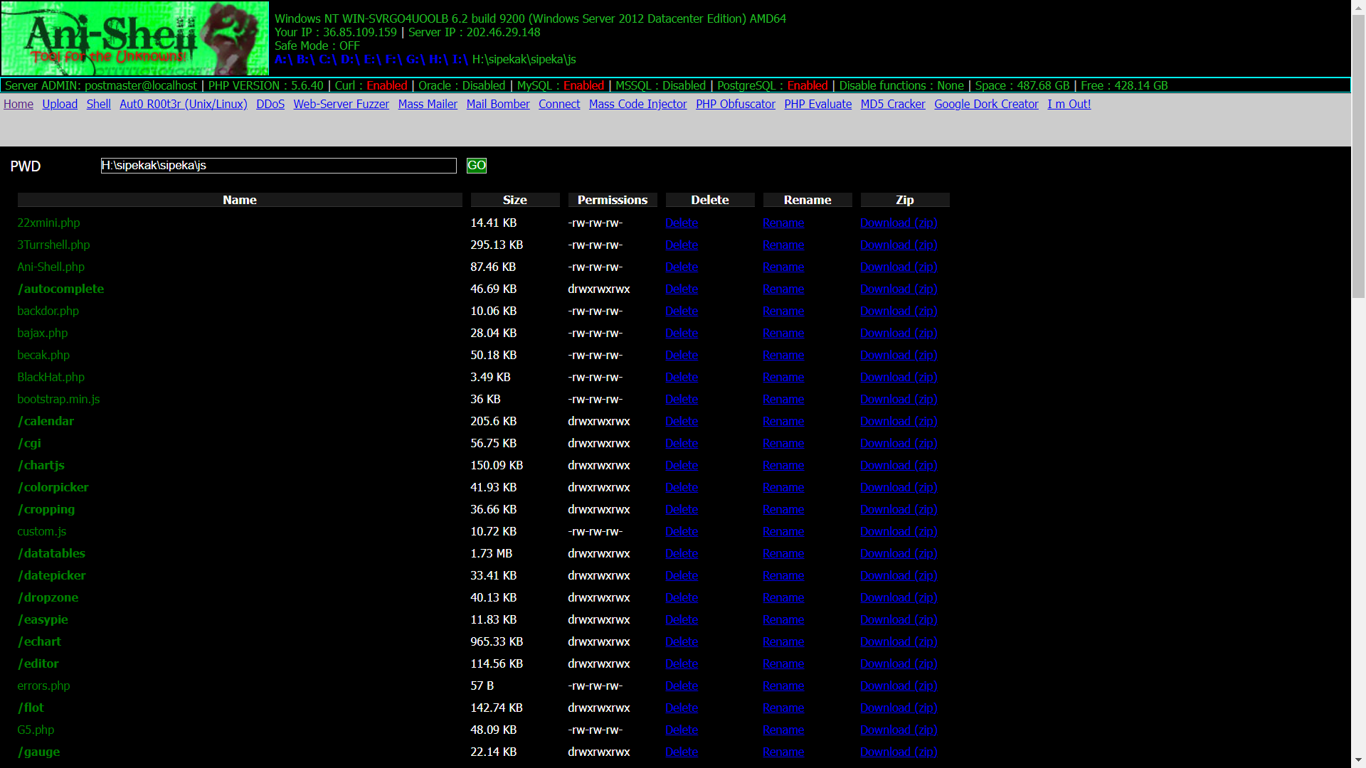Open the /autocomplete folder
This screenshot has height=768, width=1366.
[x=60, y=289]
